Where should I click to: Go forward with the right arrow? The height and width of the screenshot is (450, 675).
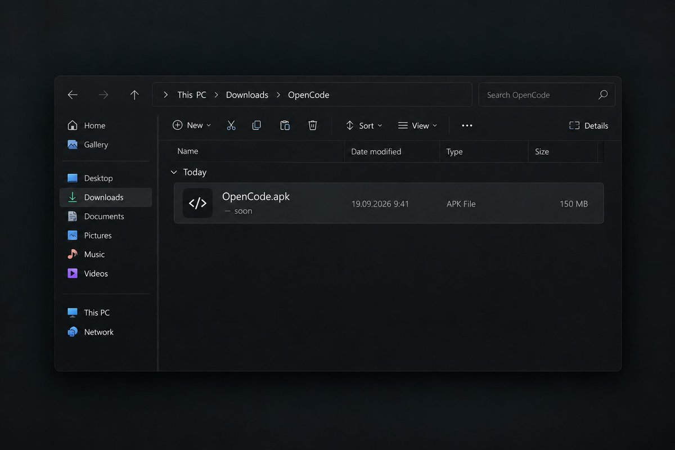point(103,95)
